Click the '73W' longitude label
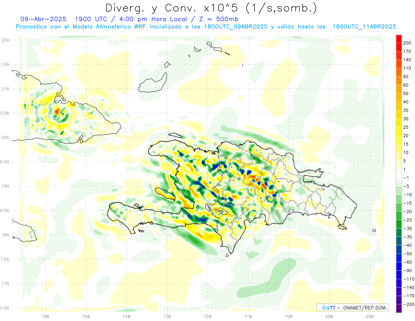415x321 pixels. [x=167, y=316]
